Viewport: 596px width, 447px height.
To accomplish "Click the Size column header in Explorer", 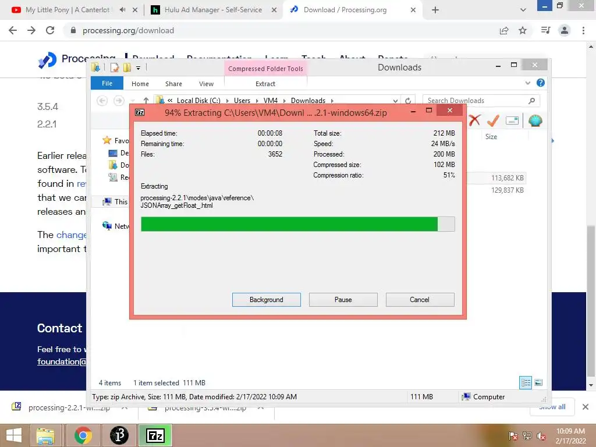I will coord(491,136).
